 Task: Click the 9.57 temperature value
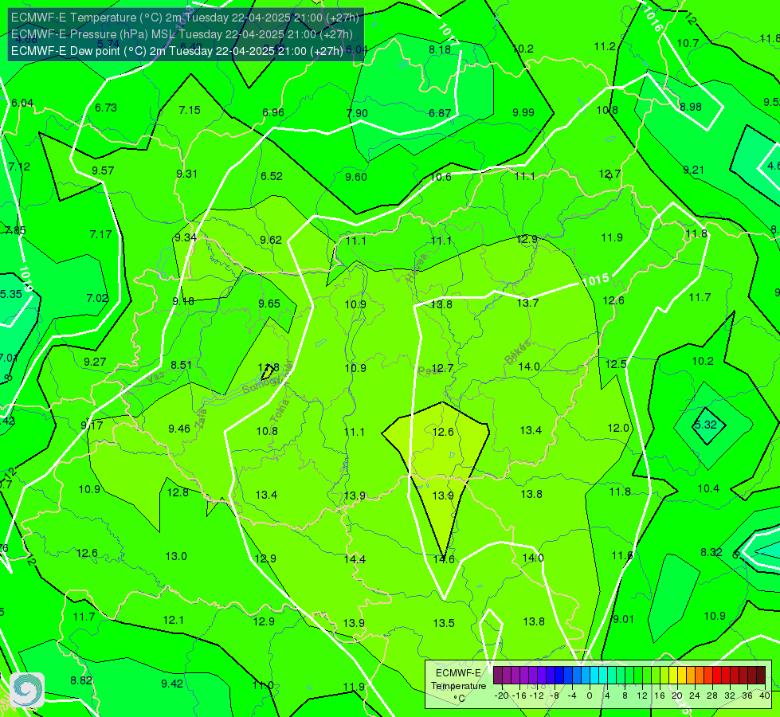click(103, 170)
